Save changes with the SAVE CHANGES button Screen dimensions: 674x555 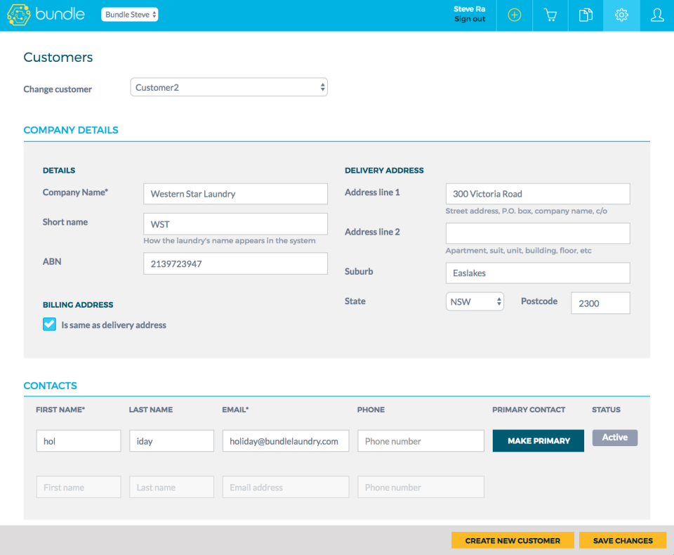point(622,540)
